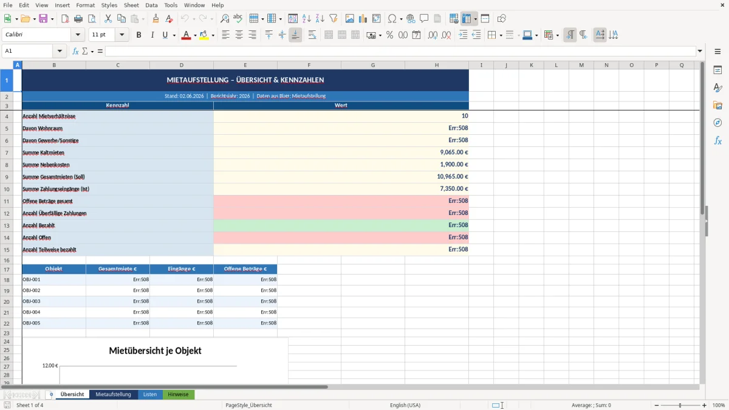Click the Format as Date icon
This screenshot has width=729, height=410.
[416, 35]
